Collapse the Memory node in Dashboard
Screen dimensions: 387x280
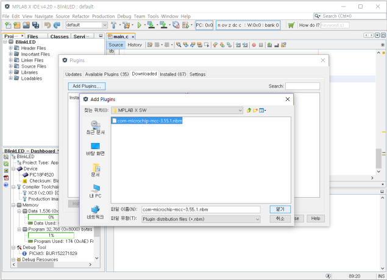[x=13, y=205]
